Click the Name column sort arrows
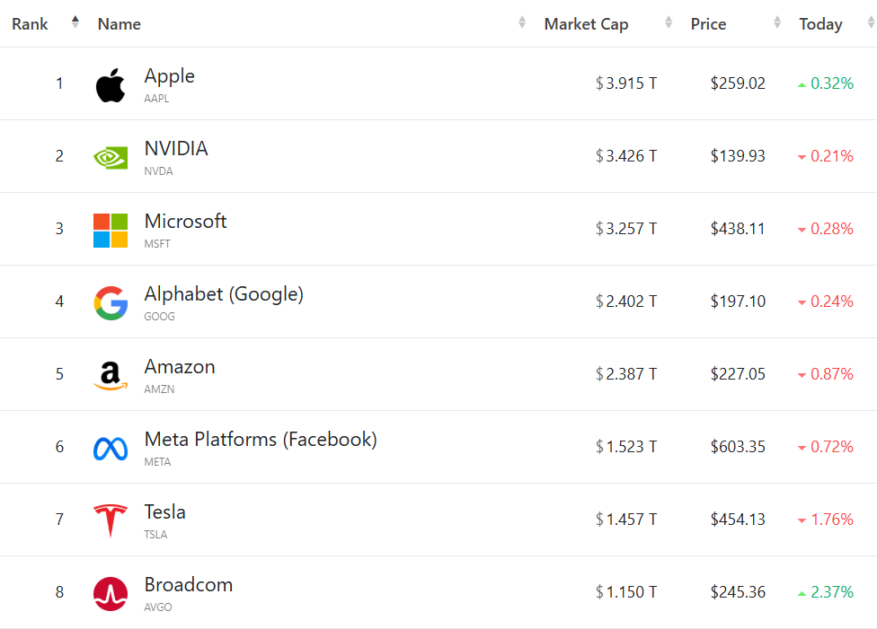 [x=522, y=23]
